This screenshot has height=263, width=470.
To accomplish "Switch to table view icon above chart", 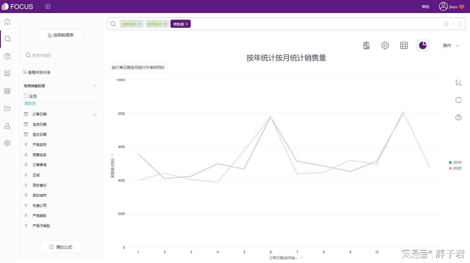I will [404, 45].
